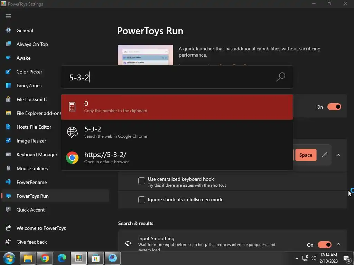Select the 5-3-2 web search result

pos(177,132)
